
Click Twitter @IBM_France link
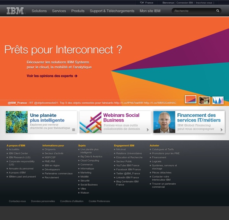[128, 173]
